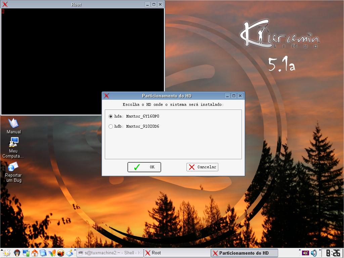
Task: Open the Home folder panel icon
Action: [35, 253]
